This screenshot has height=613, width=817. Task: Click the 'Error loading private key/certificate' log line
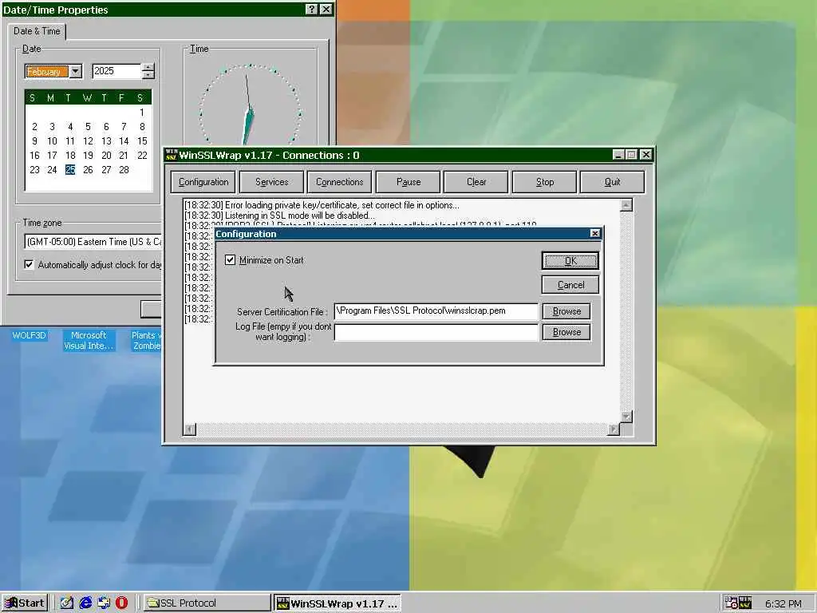322,205
